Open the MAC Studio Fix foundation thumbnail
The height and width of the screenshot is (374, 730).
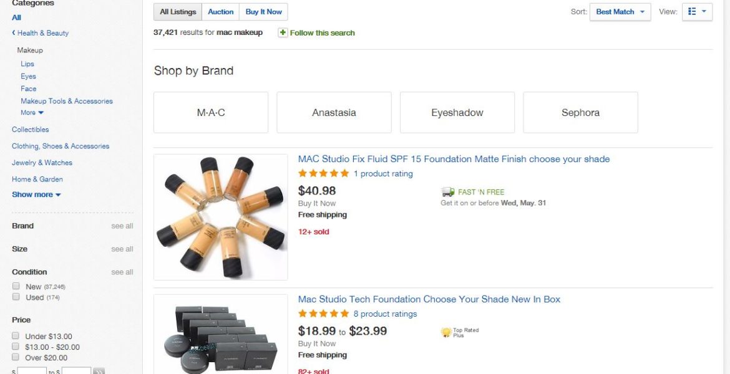(x=221, y=217)
